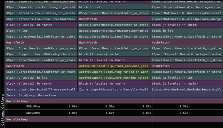Click Hash#fetch frame above ActiveJob::TestHelp…rform_enqueued_jobs
This screenshot has height=128, width=223.
click(x=114, y=42)
